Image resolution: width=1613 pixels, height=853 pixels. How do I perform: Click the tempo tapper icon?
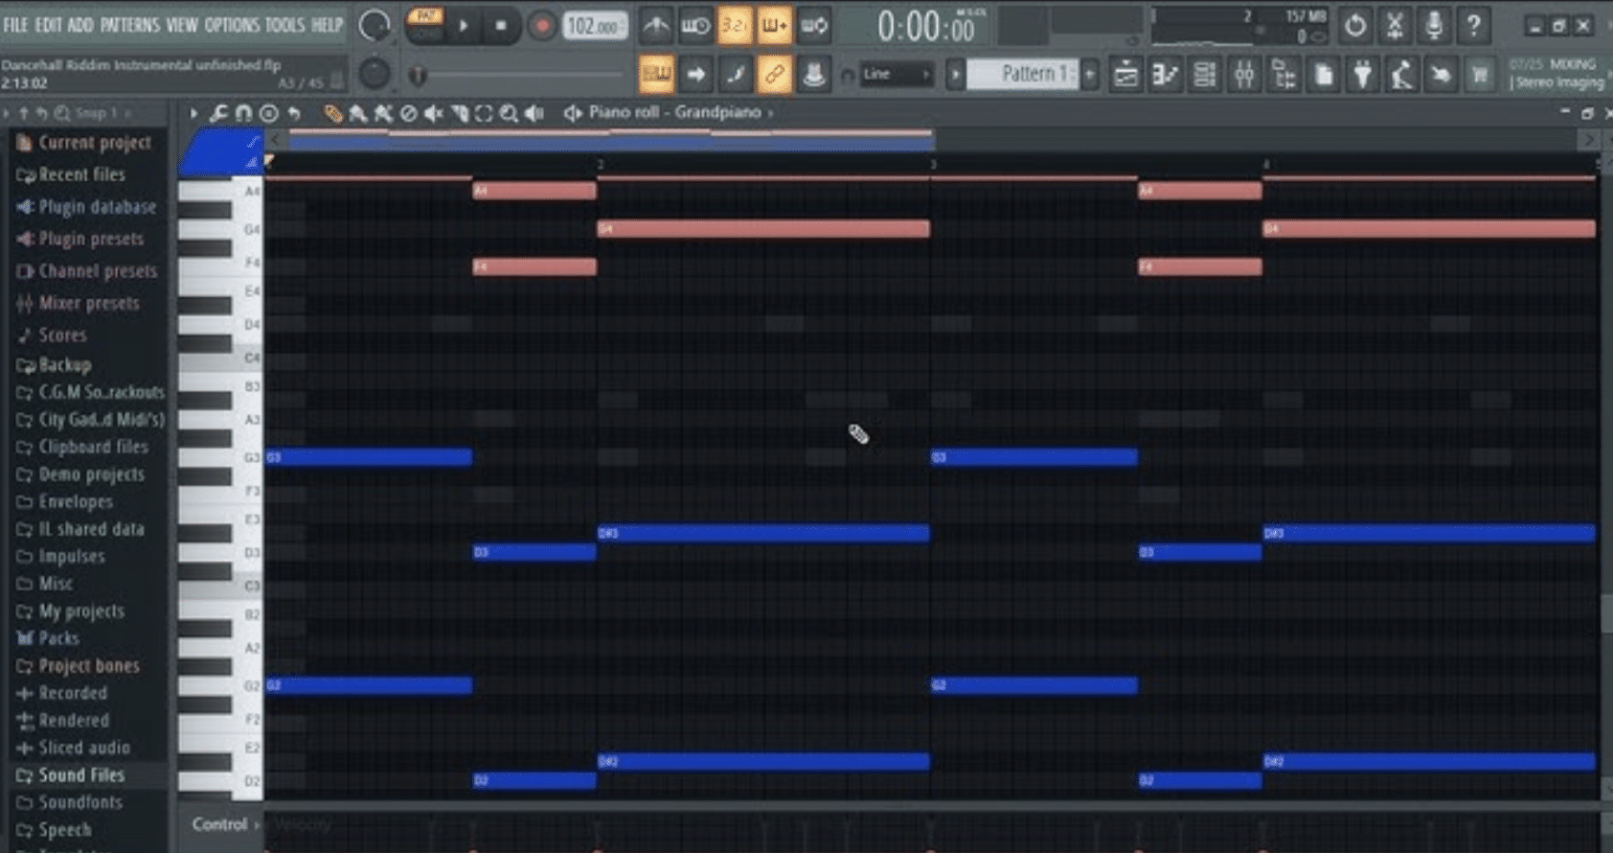pos(1401,74)
